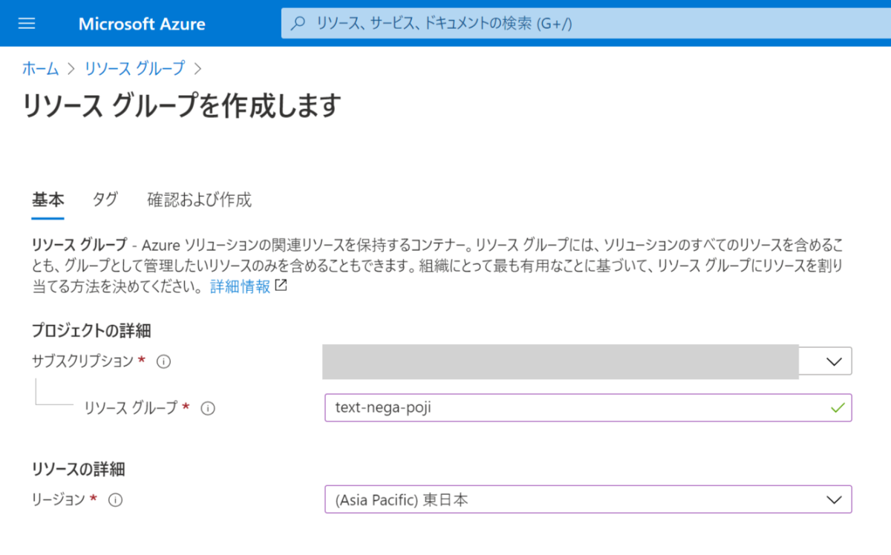The image size is (891, 555).
Task: Switch to the 確認および作成 tab
Action: [x=199, y=200]
